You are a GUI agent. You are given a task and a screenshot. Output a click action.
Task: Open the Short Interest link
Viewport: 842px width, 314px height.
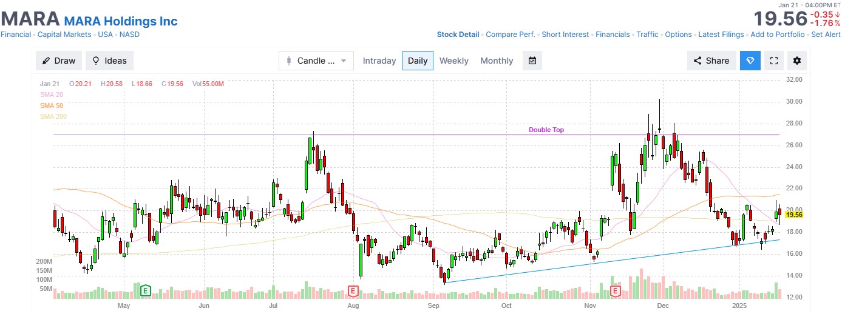point(565,35)
